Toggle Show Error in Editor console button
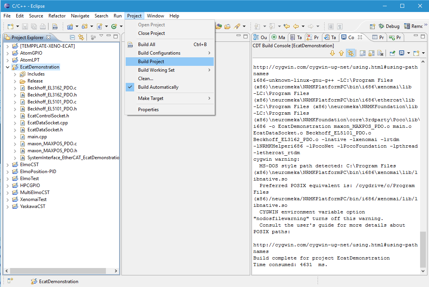Screen dimensions: 429x287 coord(351,53)
